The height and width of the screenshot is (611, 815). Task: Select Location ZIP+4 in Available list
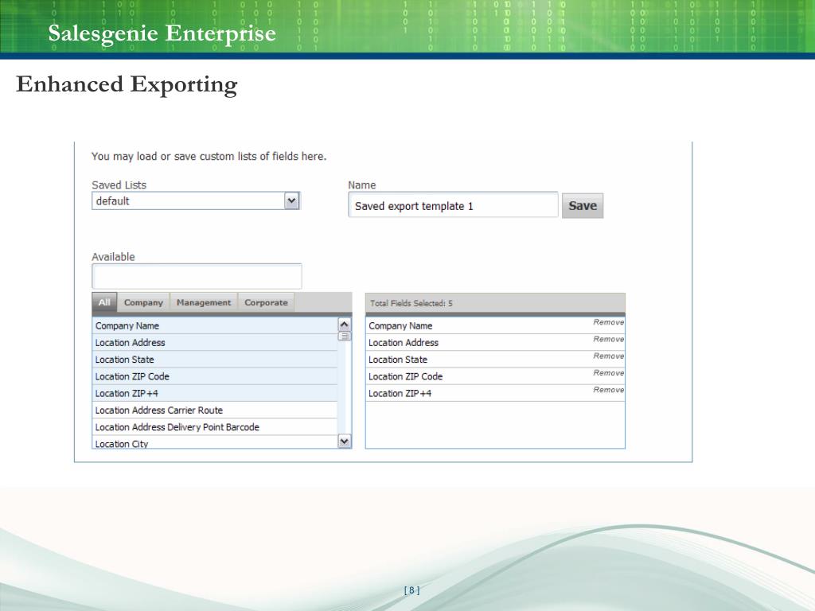tap(215, 393)
